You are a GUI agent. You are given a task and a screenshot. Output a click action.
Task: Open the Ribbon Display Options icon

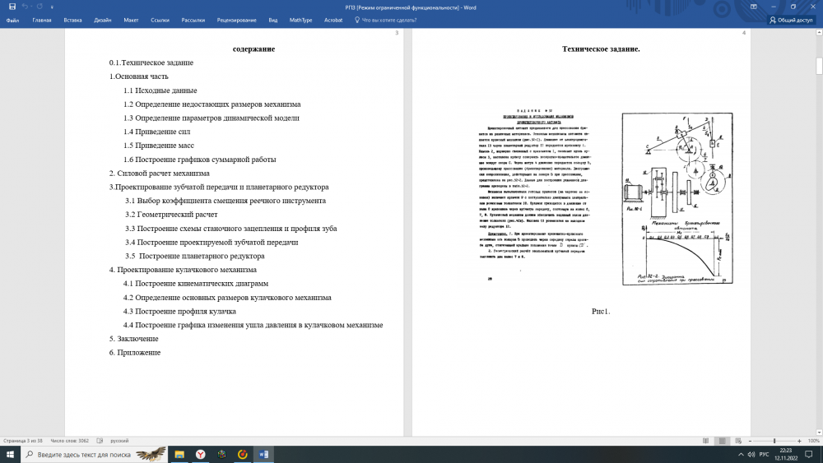(754, 7)
